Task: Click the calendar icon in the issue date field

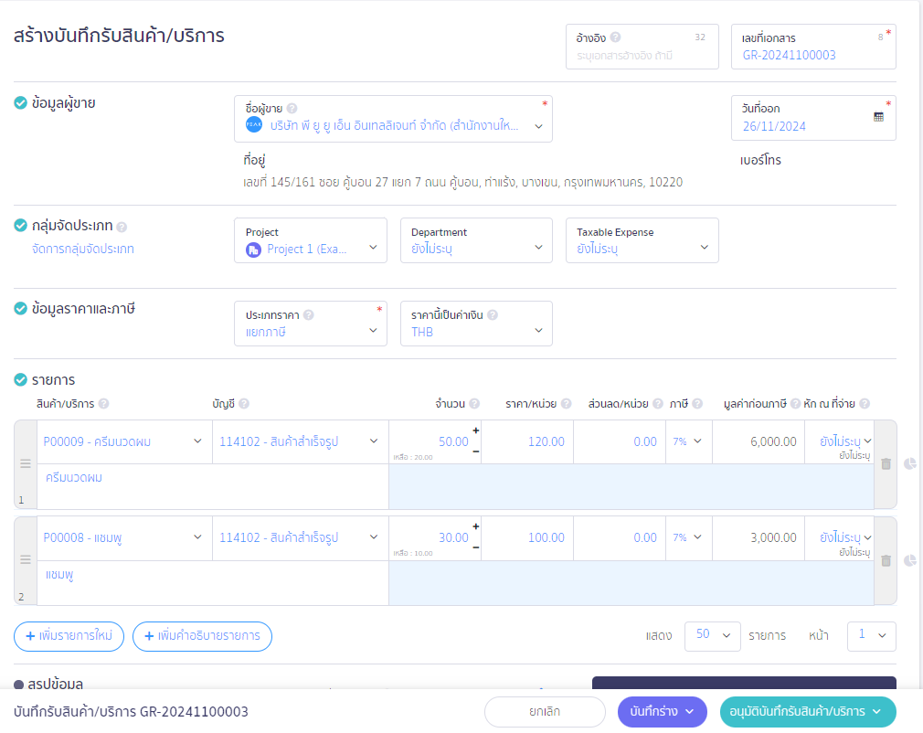Action: click(878, 117)
